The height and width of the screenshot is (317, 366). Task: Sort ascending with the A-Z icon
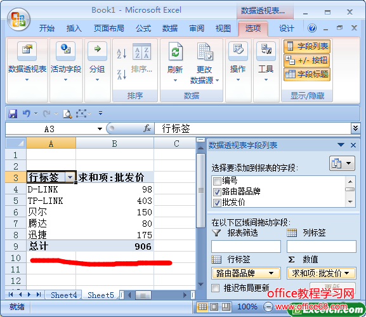[x=122, y=53]
